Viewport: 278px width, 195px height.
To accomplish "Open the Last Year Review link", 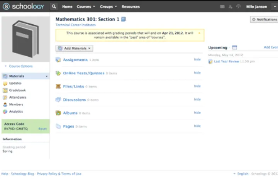I will tap(227, 61).
